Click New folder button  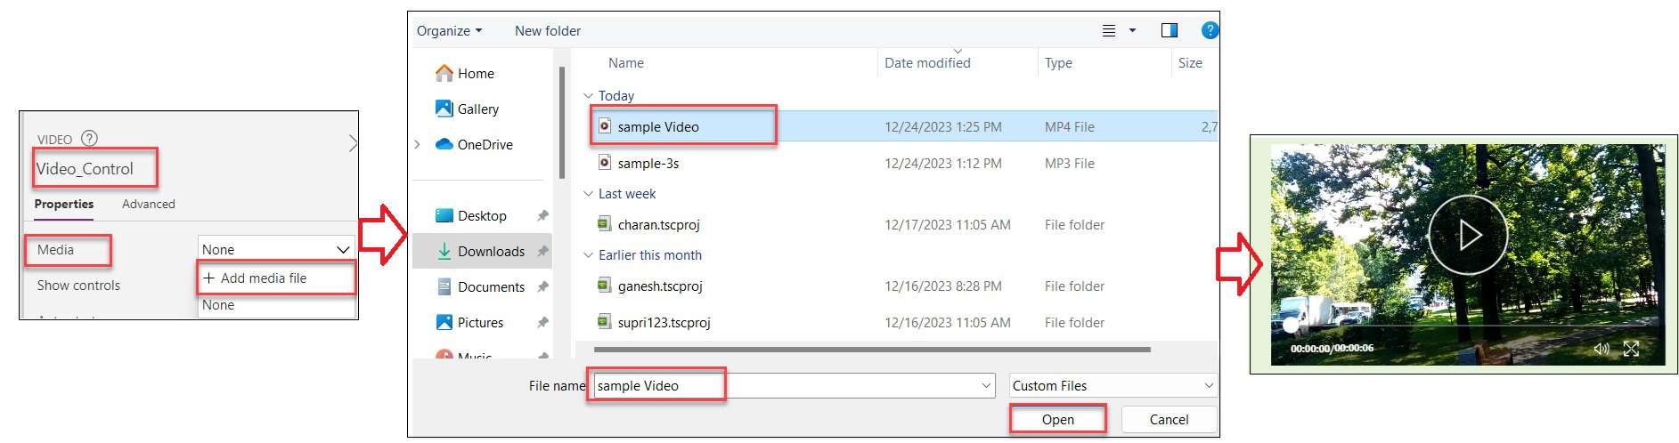point(548,30)
